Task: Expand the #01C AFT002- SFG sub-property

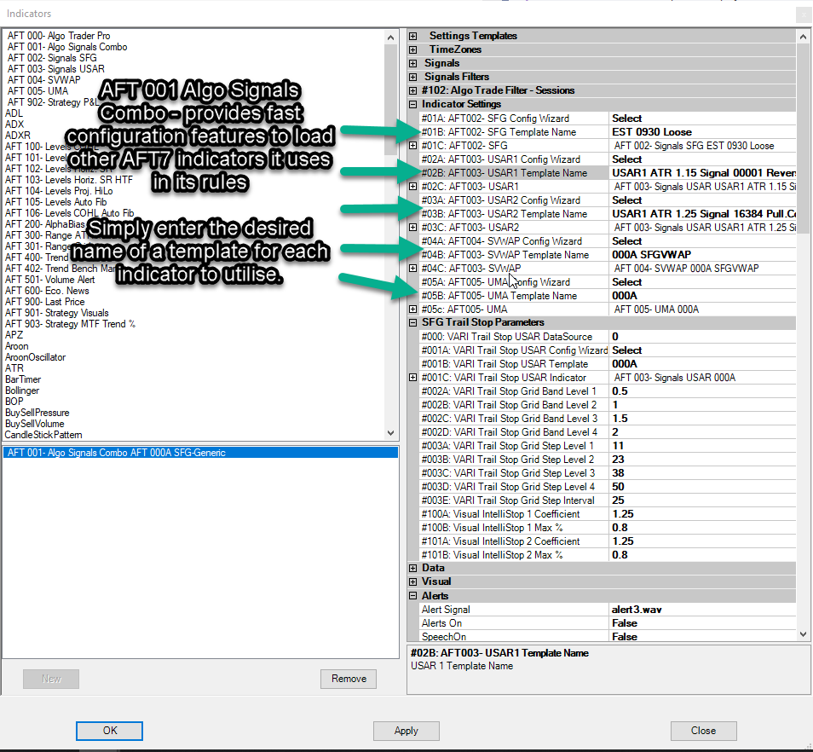Action: coord(413,146)
